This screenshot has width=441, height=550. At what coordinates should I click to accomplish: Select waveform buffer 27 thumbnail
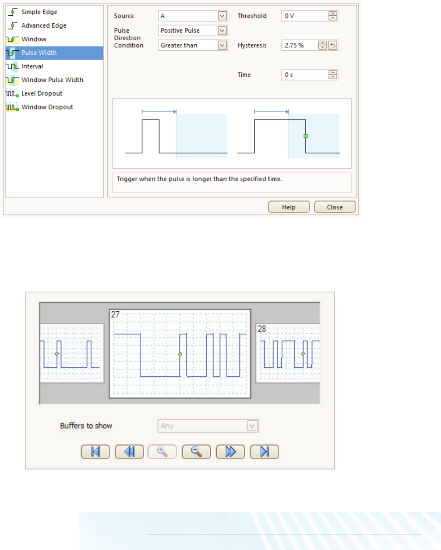180,354
